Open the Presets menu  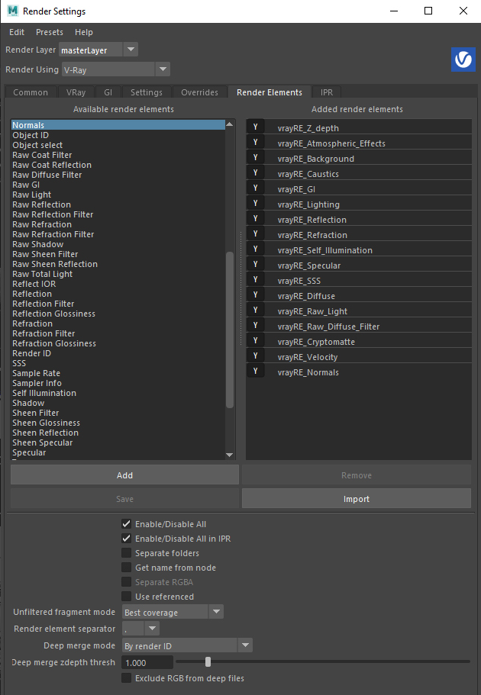[50, 32]
